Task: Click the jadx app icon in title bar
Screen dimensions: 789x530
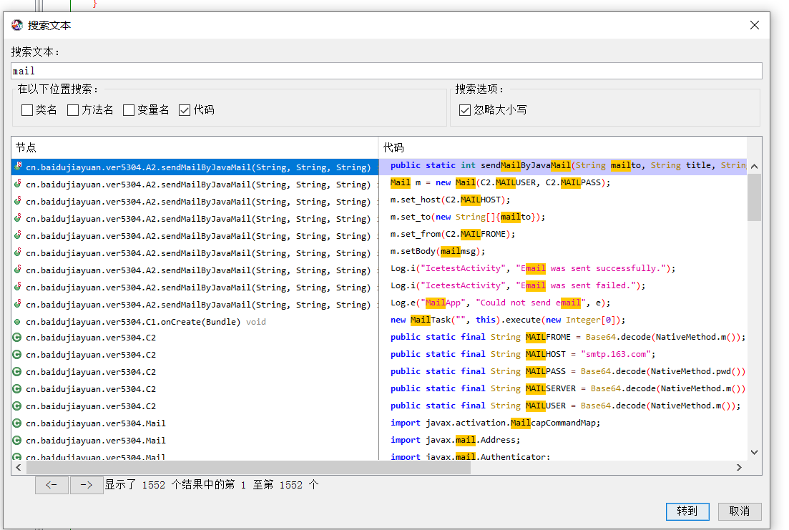Action: [x=17, y=25]
